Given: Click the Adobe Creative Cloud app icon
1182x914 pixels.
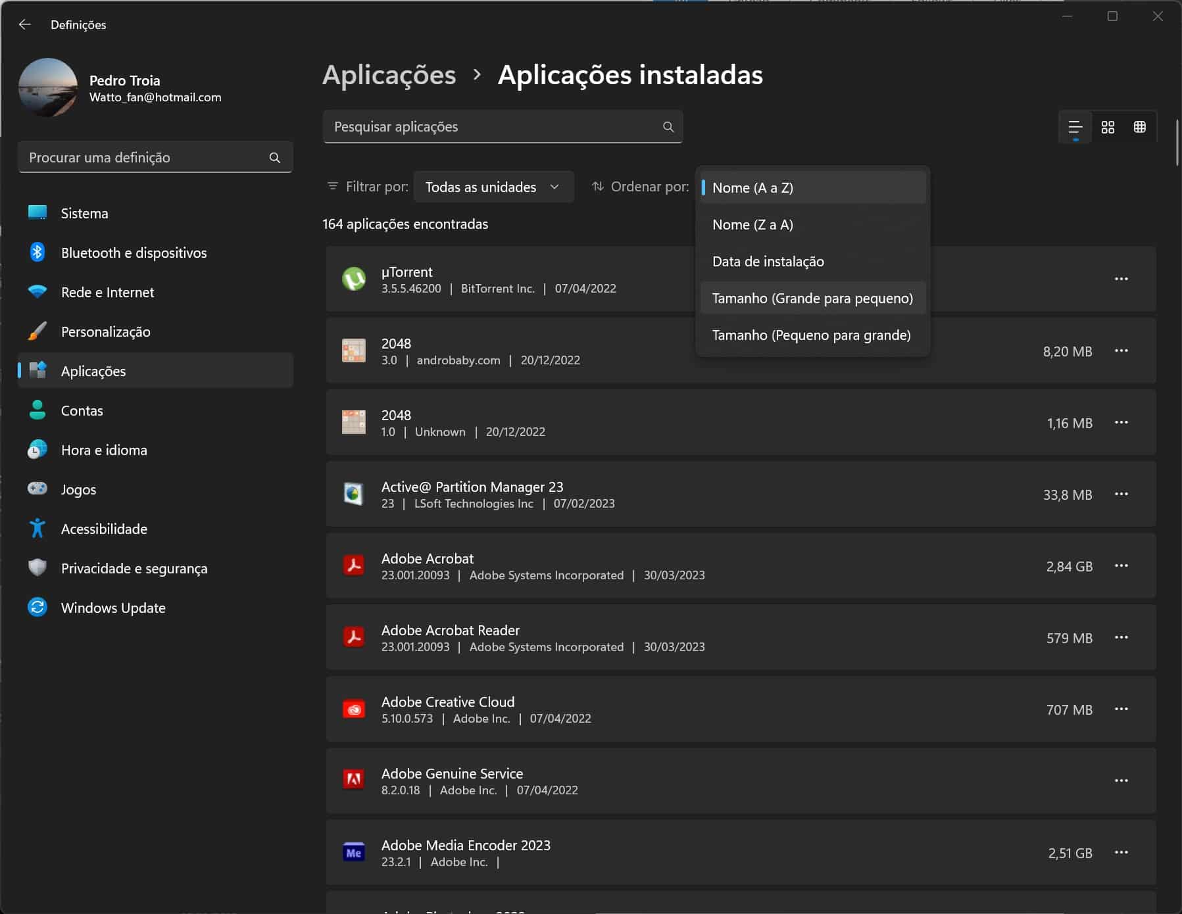Looking at the screenshot, I should (x=354, y=710).
